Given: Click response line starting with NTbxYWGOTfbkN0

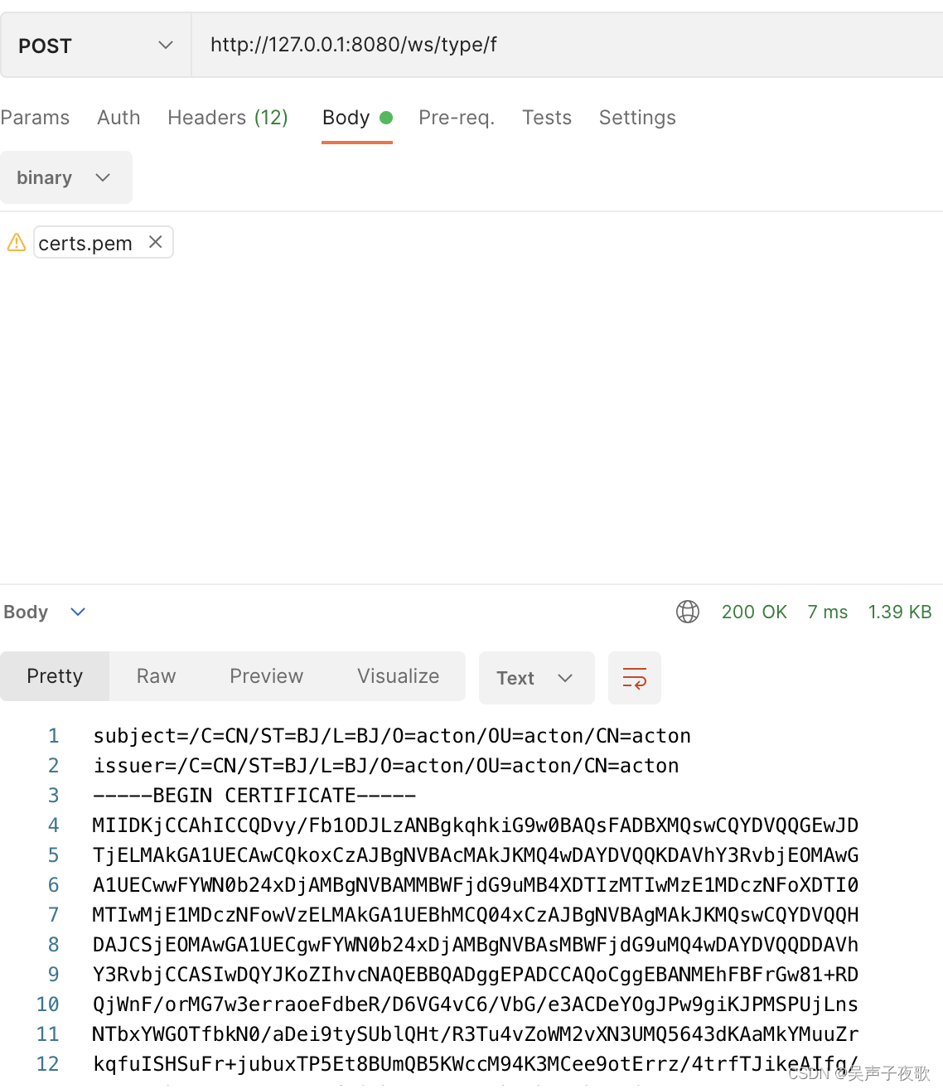Looking at the screenshot, I should (x=476, y=1034).
